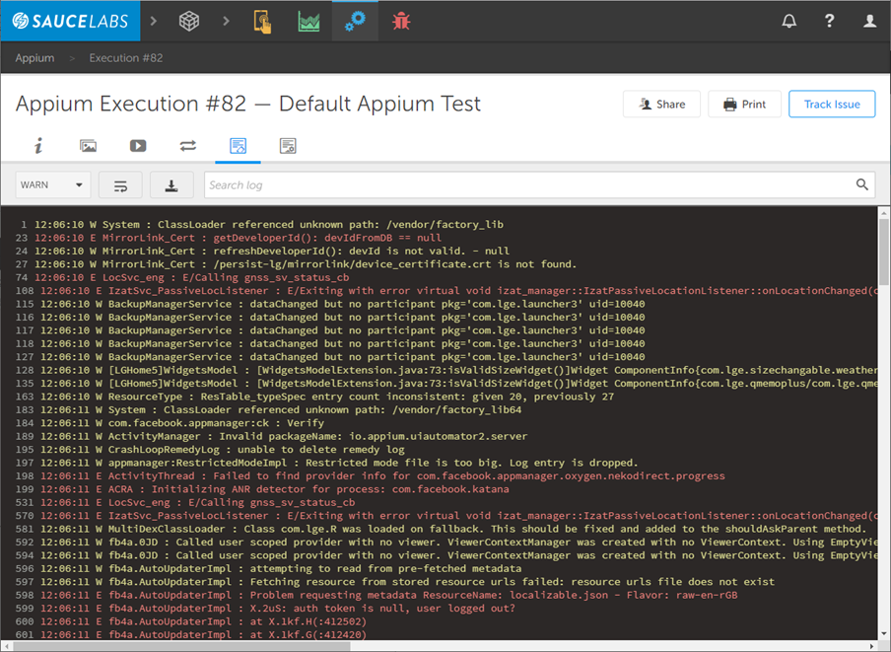Click the log scrollbar up arrow
Image resolution: width=891 pixels, height=652 pixels.
tap(884, 213)
